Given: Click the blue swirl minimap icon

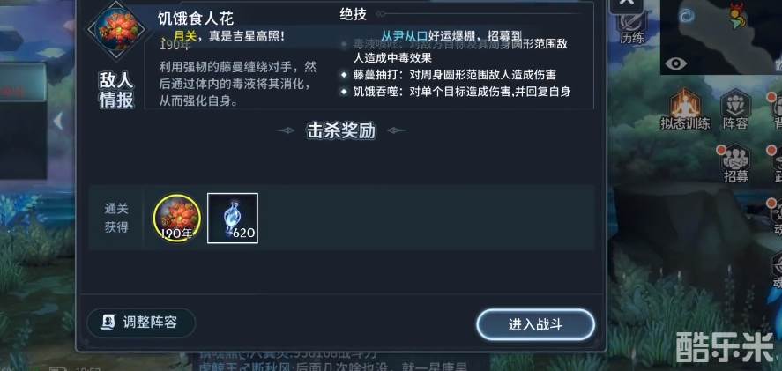Looking at the screenshot, I should point(686,18).
